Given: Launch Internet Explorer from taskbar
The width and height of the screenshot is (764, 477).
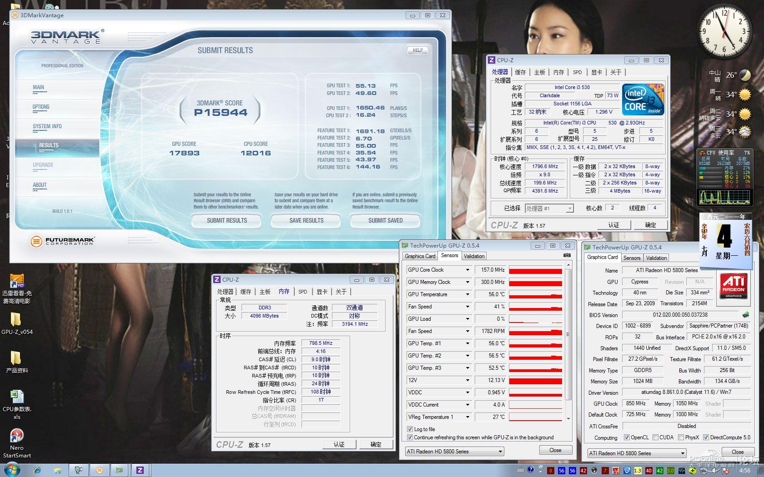Looking at the screenshot, I should 37,470.
